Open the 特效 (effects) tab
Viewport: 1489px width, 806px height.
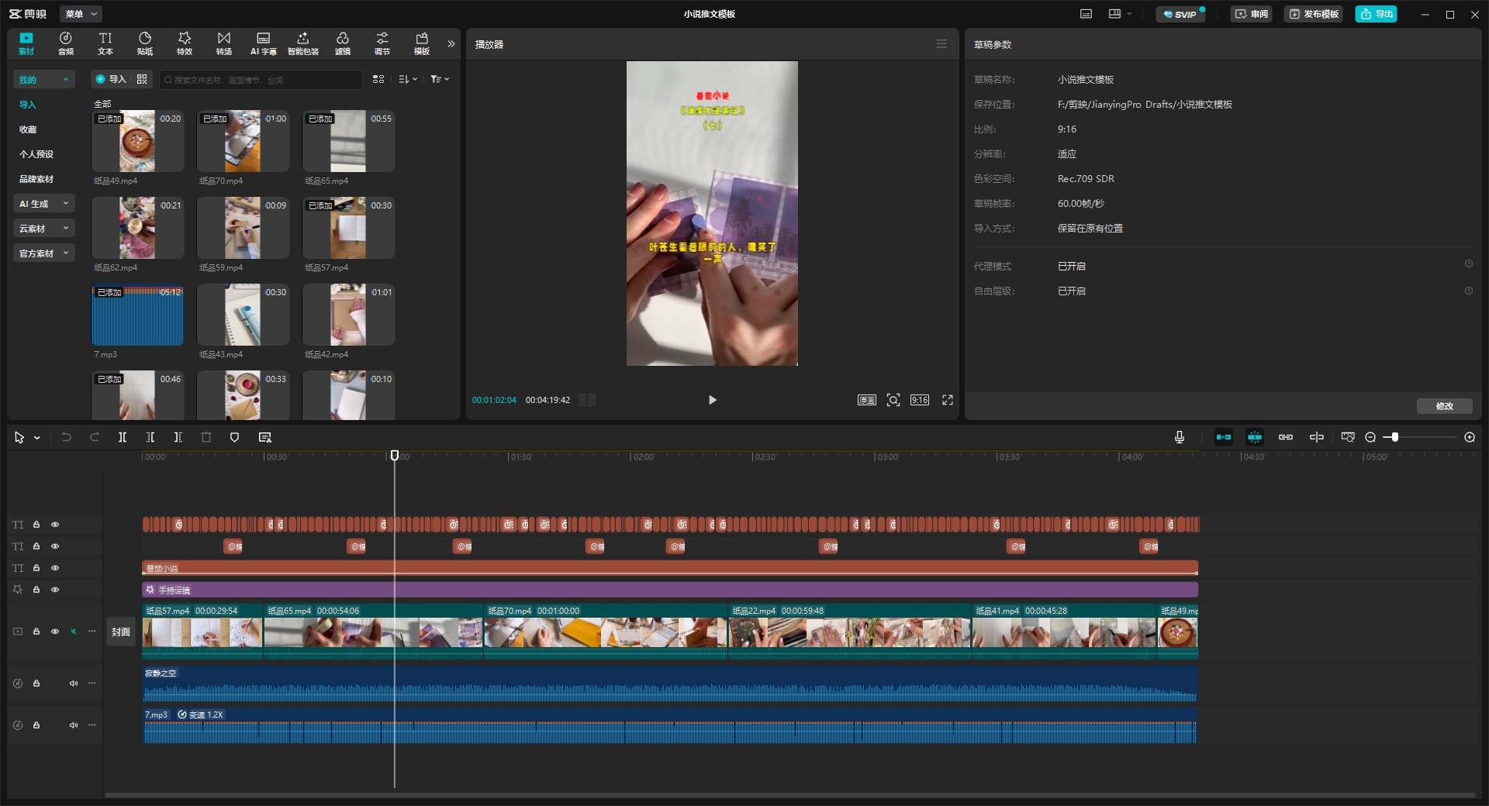click(185, 43)
